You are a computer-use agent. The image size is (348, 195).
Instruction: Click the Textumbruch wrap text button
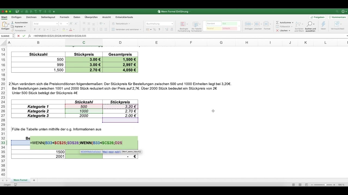(x=121, y=24)
